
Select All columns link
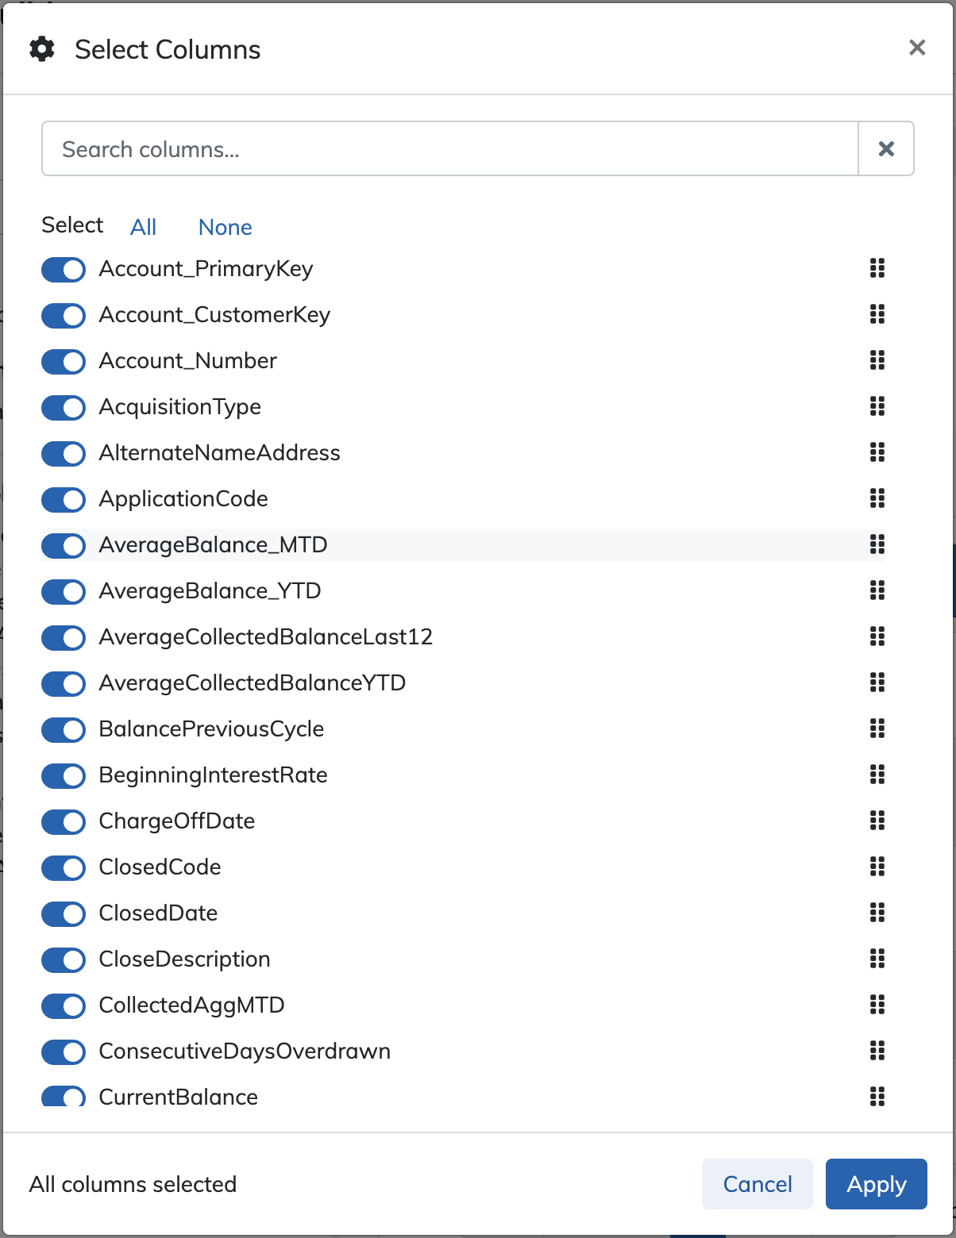click(x=143, y=227)
